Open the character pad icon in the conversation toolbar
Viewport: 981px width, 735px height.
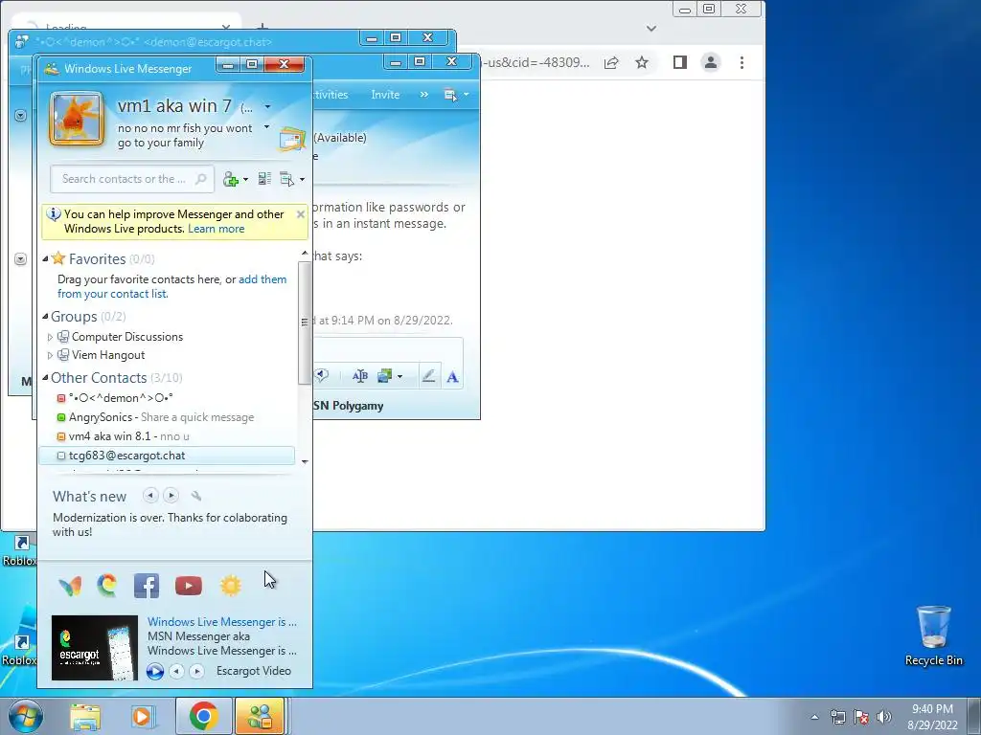click(360, 376)
